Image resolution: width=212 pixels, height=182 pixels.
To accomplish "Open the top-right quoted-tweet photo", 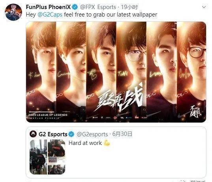I will coord(56,148).
